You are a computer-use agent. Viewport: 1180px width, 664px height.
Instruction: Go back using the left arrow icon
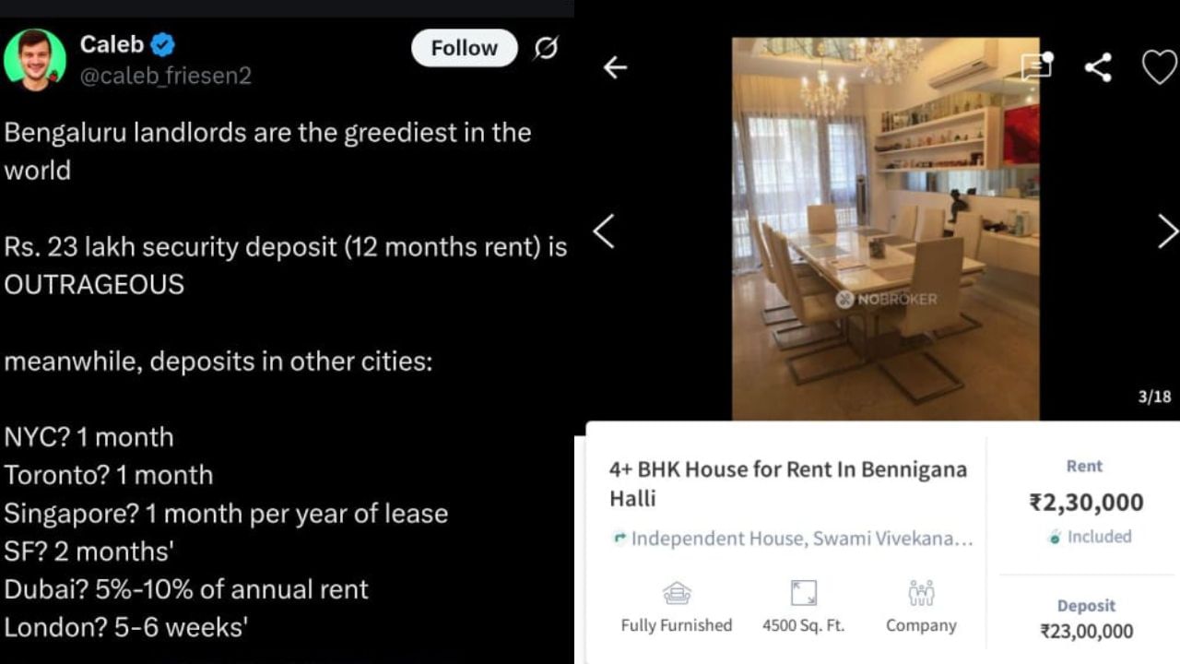(x=615, y=67)
